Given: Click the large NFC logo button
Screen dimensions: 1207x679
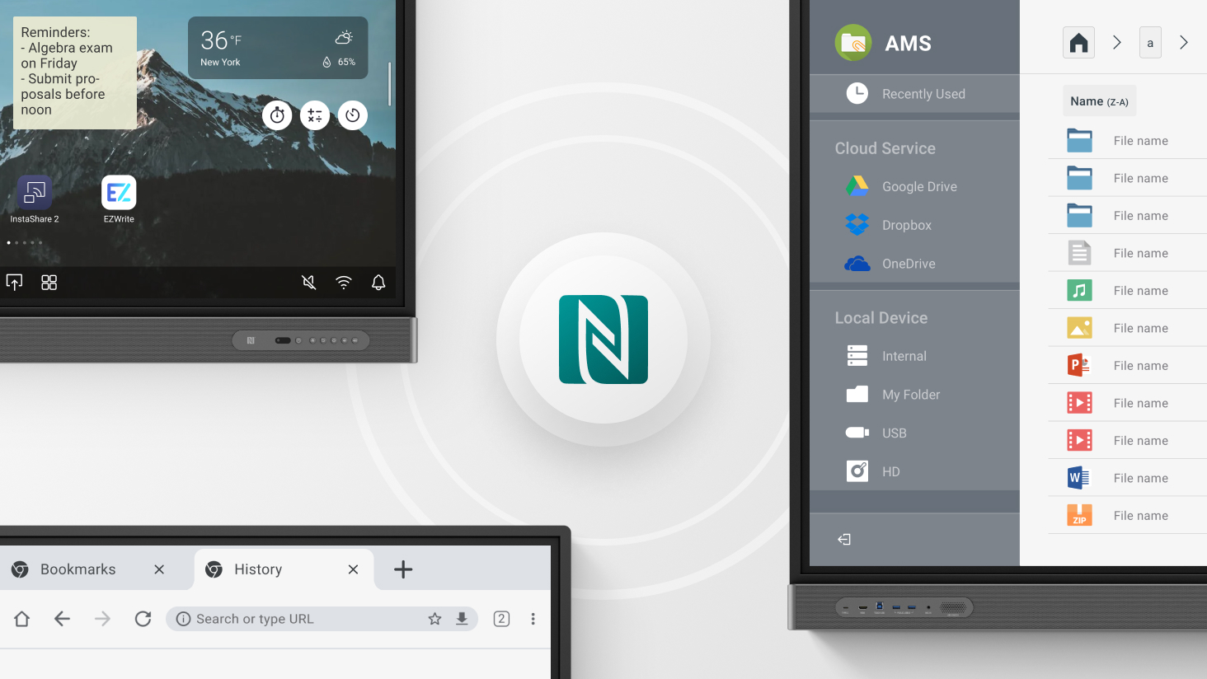Looking at the screenshot, I should (603, 339).
